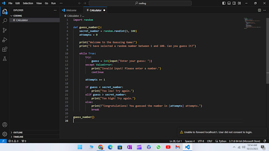The height and width of the screenshot is (151, 269).
Task: Open the Search view in activity bar
Action: [5, 21]
